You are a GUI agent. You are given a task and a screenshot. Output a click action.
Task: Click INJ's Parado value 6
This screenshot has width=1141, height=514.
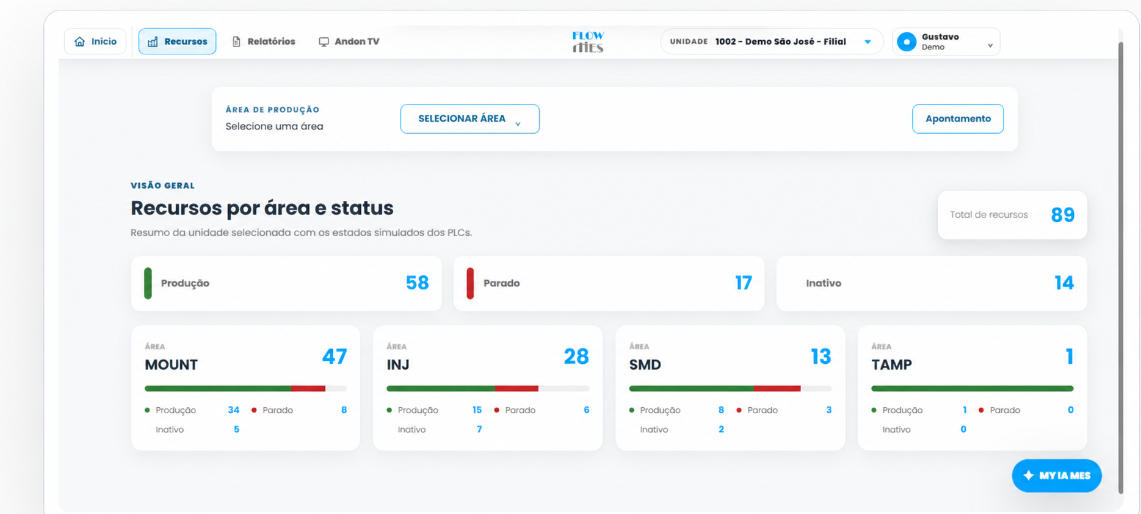(587, 410)
